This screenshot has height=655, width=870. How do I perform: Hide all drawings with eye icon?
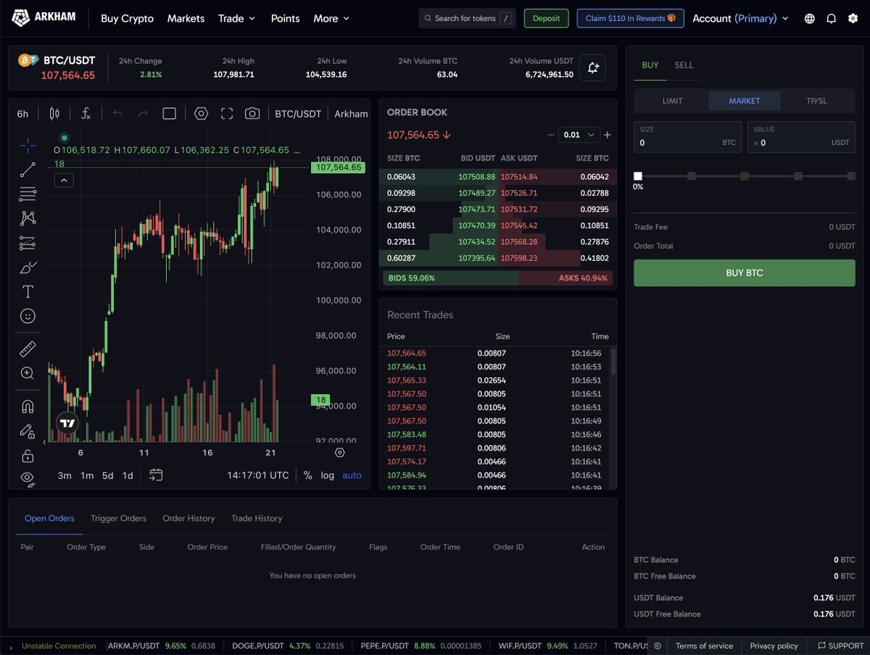pyautogui.click(x=28, y=477)
